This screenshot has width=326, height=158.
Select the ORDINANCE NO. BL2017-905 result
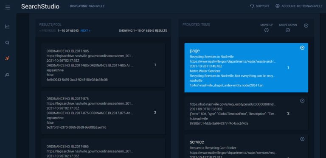point(103,65)
